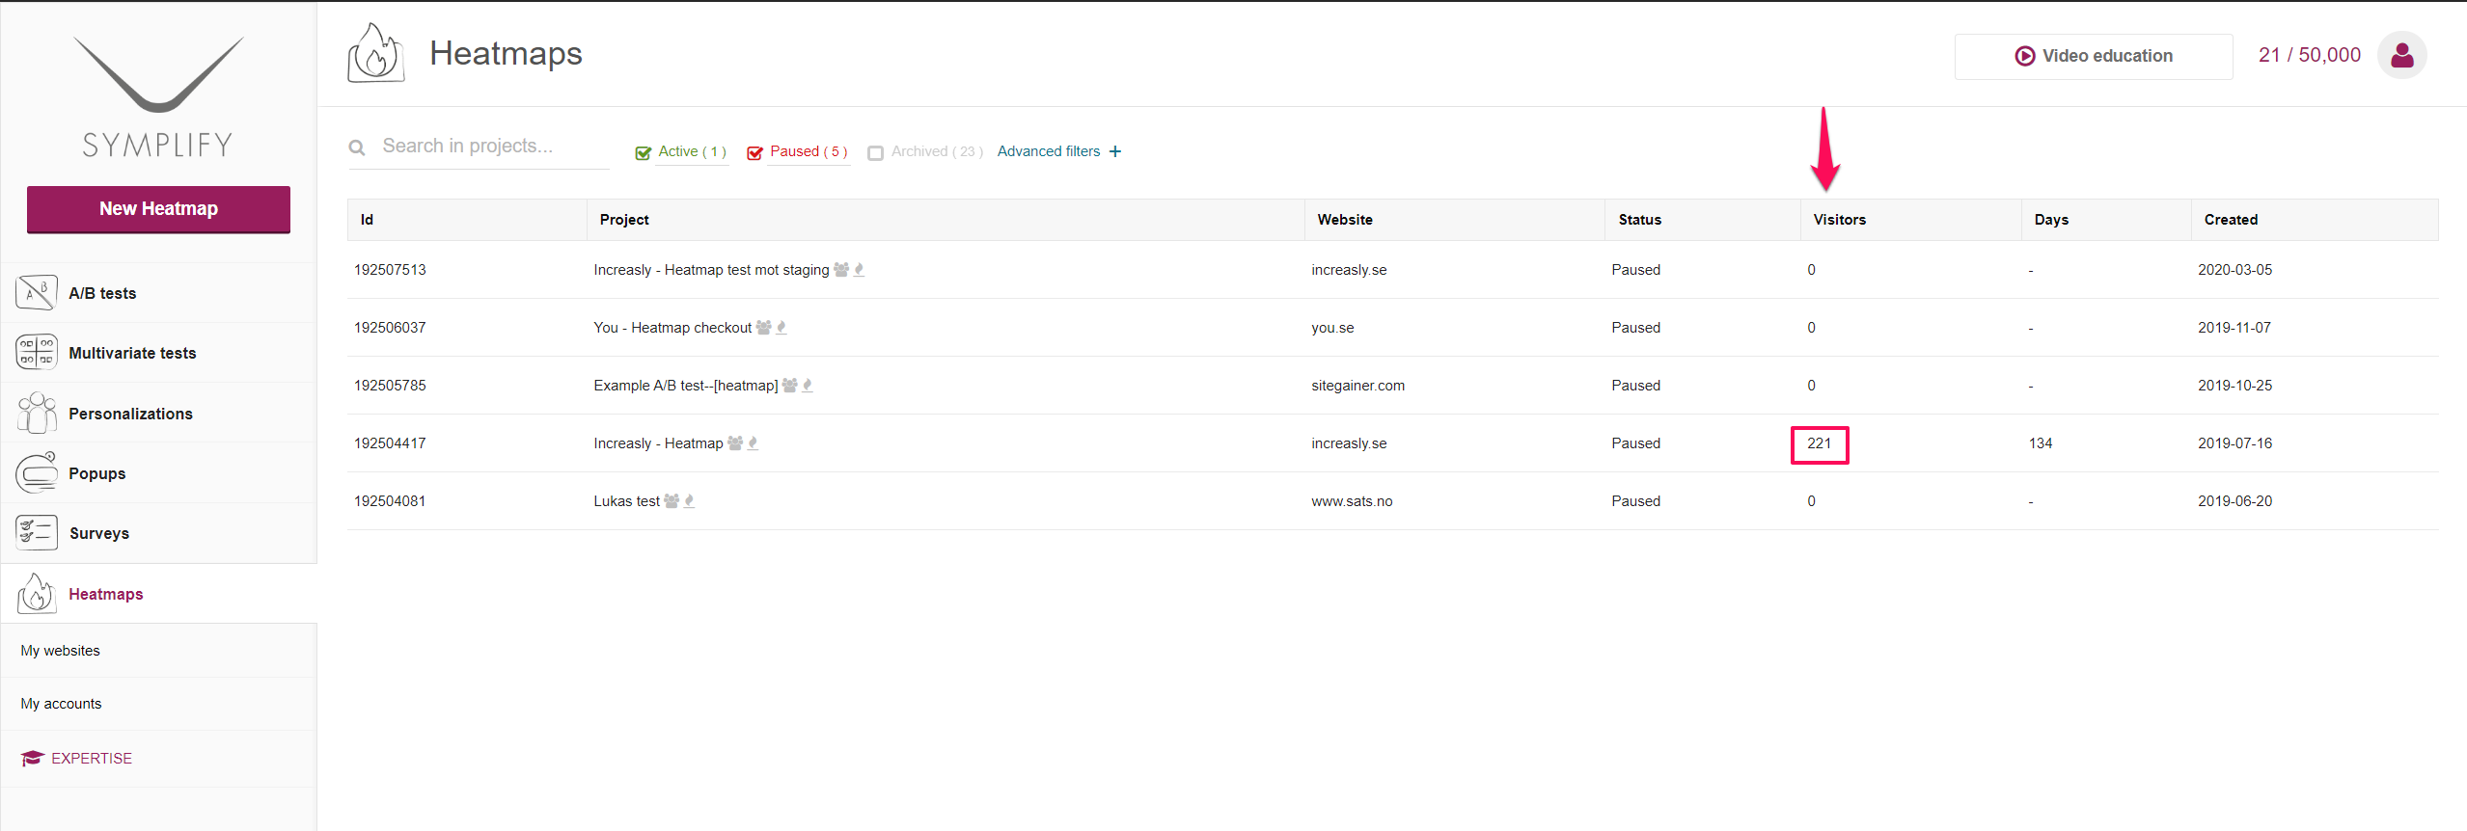Click Id 192504417

pos(390,443)
